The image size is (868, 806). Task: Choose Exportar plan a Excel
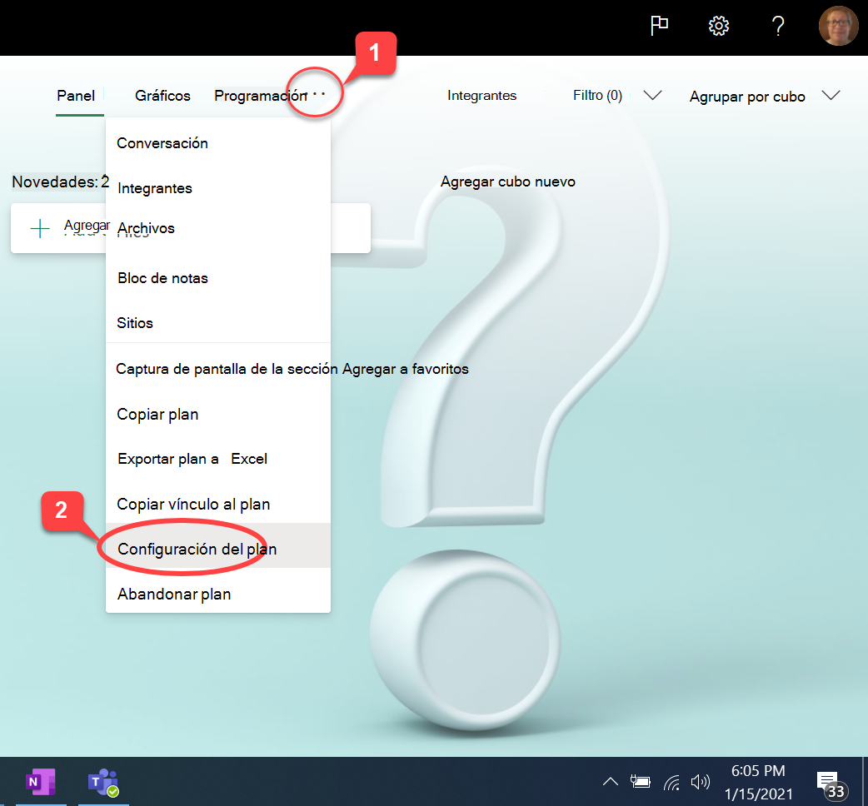click(218, 459)
